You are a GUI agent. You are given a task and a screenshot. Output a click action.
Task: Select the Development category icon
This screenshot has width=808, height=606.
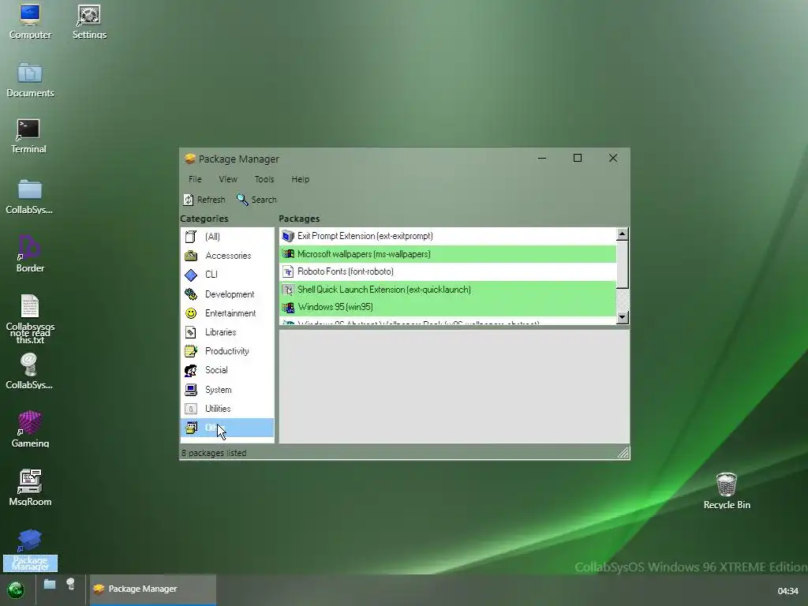[x=191, y=294]
